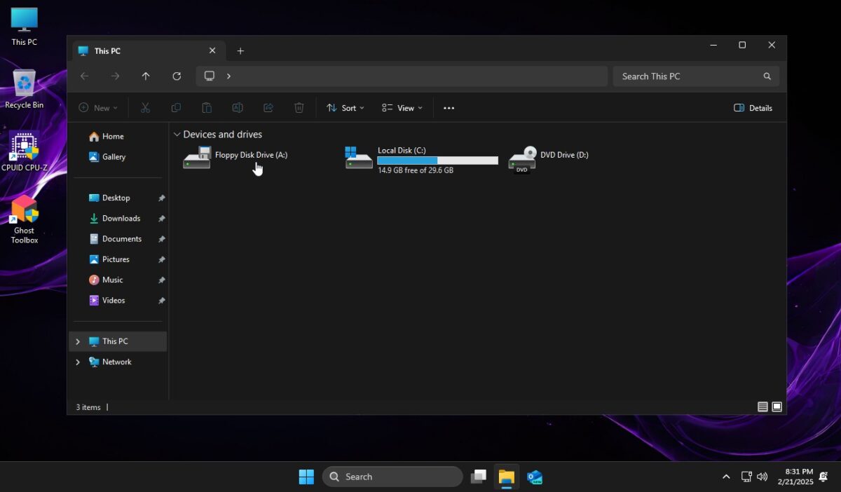
Task: Open the Details pane
Action: pos(753,107)
